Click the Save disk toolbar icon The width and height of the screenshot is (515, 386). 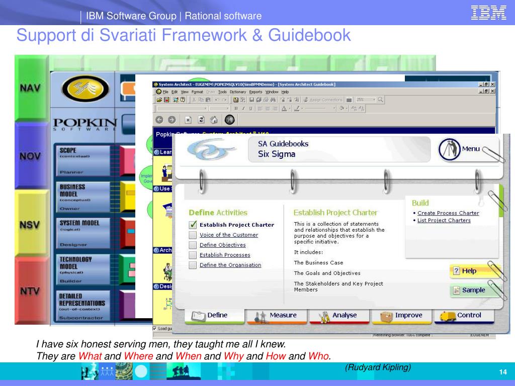(251, 100)
